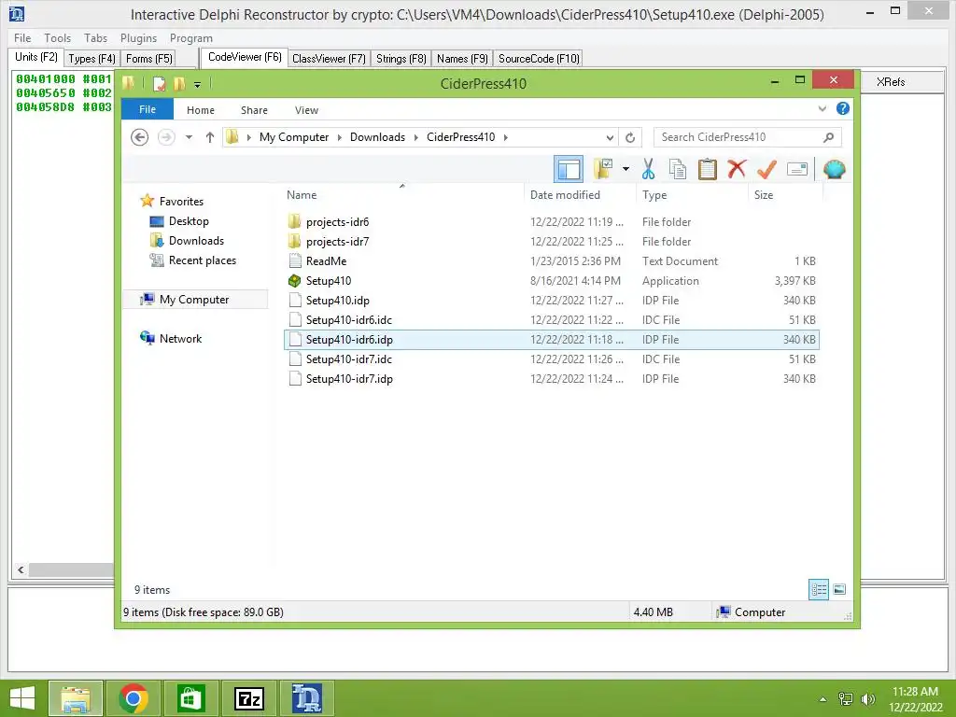Cut the selected file with scissors icon
Image resolution: width=956 pixels, height=717 pixels.
[648, 170]
